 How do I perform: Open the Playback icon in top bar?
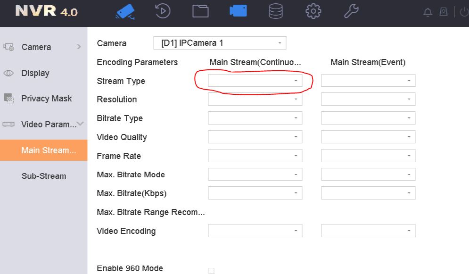[x=163, y=11]
